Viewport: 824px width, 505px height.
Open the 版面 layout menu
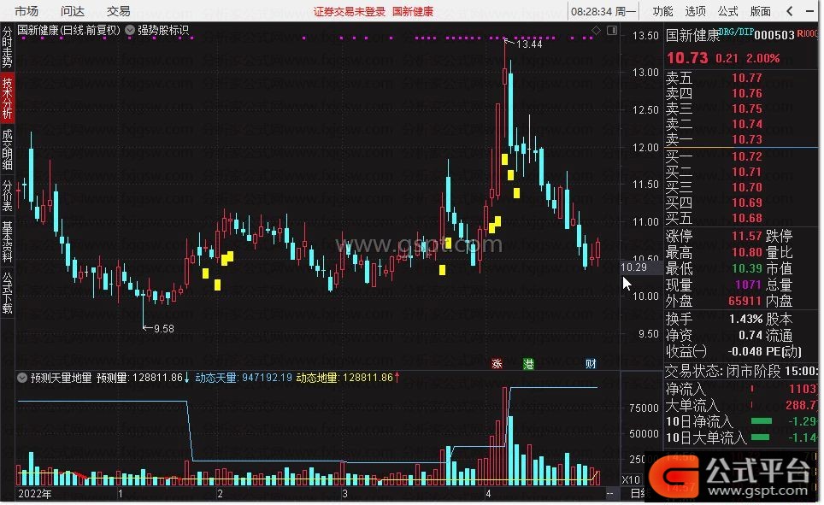[761, 11]
